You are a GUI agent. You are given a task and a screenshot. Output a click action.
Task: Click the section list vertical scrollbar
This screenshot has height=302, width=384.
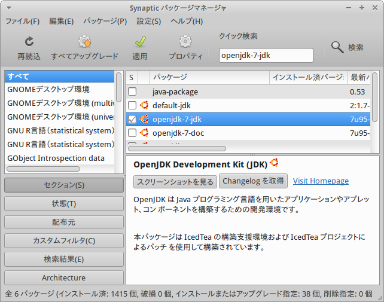(119, 87)
